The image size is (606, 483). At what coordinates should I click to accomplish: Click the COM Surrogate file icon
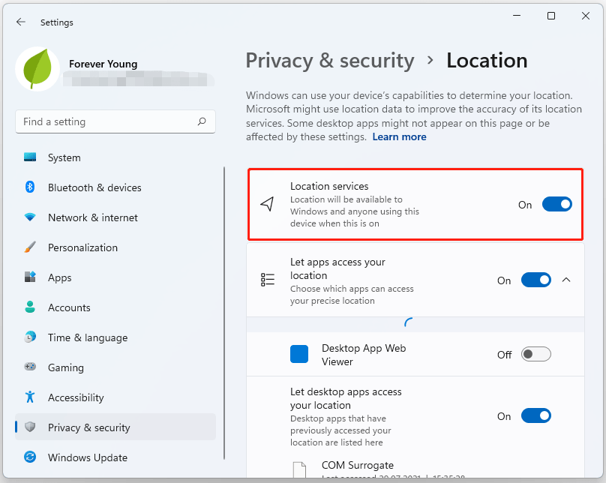299,469
